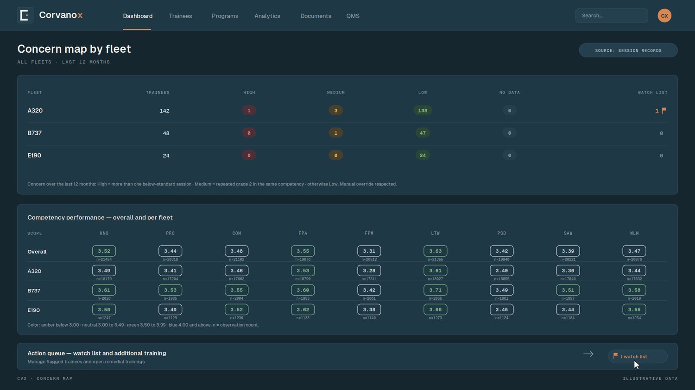
Task: Click E190 trainees count 24
Action: pos(166,155)
